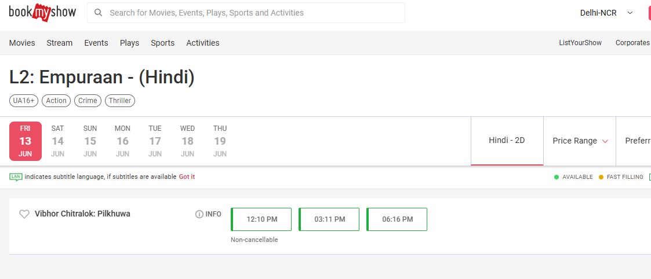Screen dimensions: 651x279
Task: Click the Thriller genre tag
Action: pyautogui.click(x=120, y=101)
